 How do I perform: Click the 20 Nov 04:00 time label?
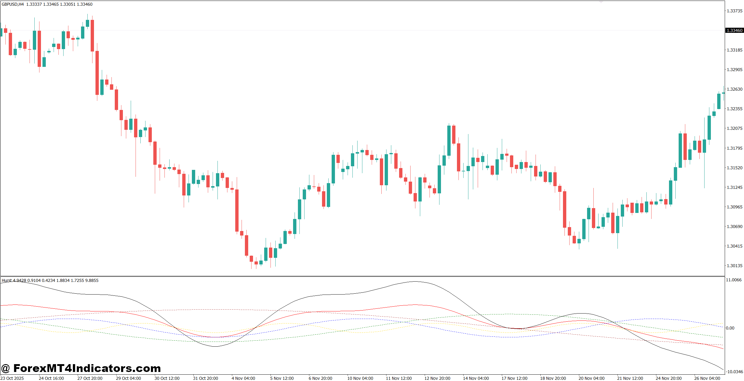(x=592, y=378)
